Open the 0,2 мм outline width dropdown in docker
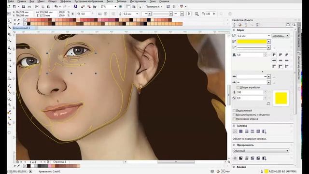The width and height of the screenshot is (309, 174). coord(269,36)
